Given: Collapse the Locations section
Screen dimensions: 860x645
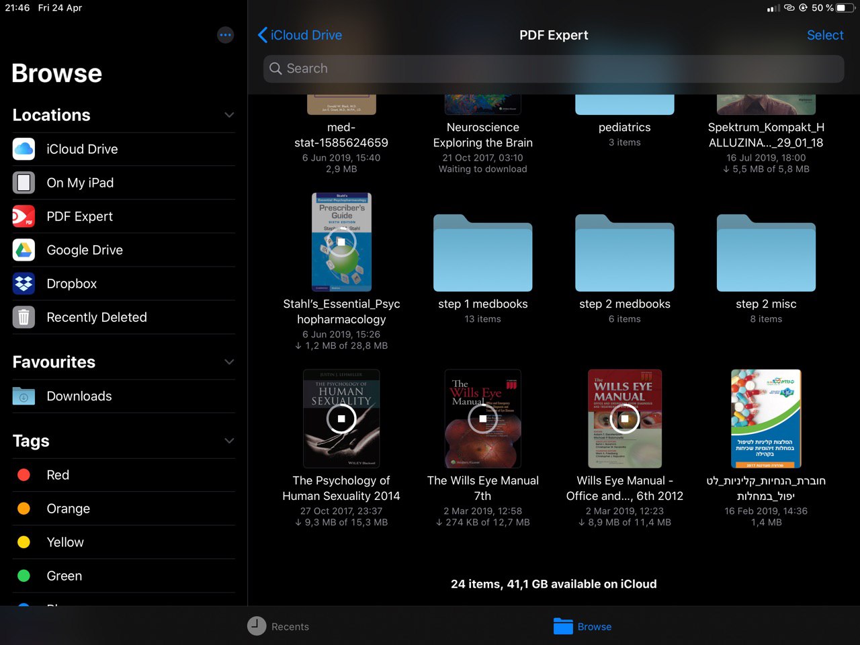Looking at the screenshot, I should (229, 115).
